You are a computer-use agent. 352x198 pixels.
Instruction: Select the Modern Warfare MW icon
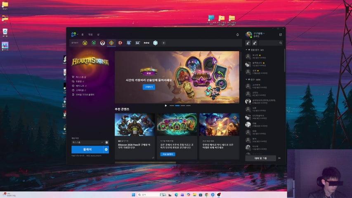pyautogui.click(x=146, y=43)
